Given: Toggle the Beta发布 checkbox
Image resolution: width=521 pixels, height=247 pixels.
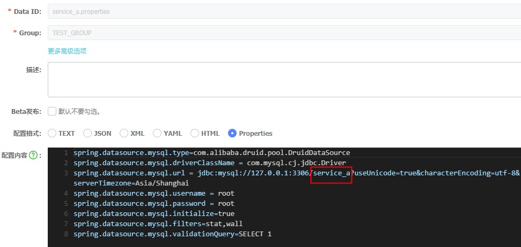Looking at the screenshot, I should click(x=52, y=111).
